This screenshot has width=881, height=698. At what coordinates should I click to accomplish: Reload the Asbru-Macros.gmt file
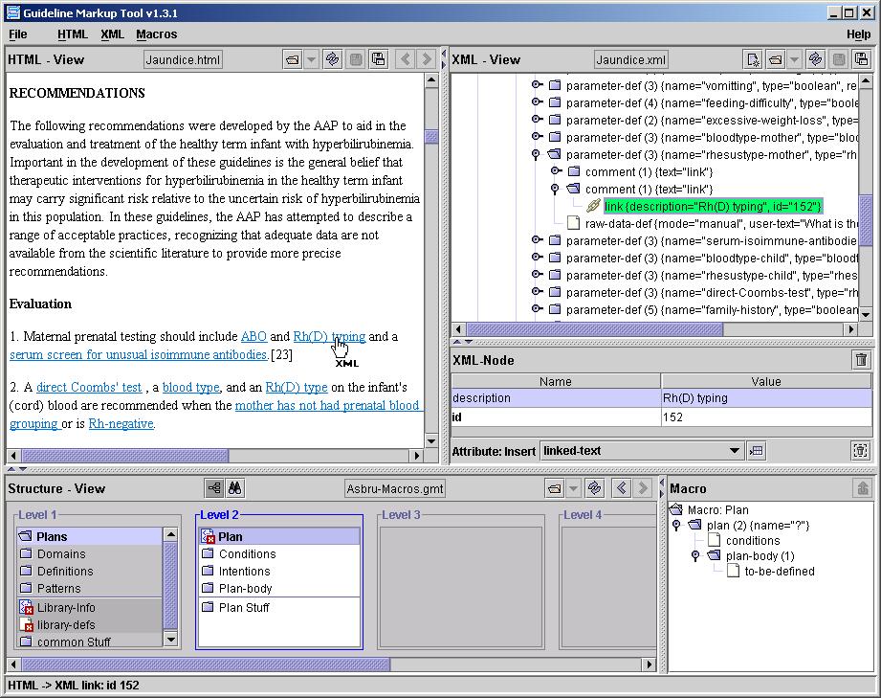coord(594,488)
